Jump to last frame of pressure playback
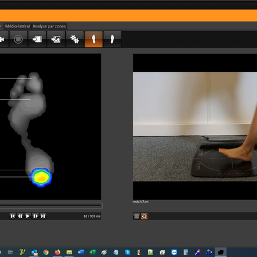257x257 pixels. click(x=43, y=216)
